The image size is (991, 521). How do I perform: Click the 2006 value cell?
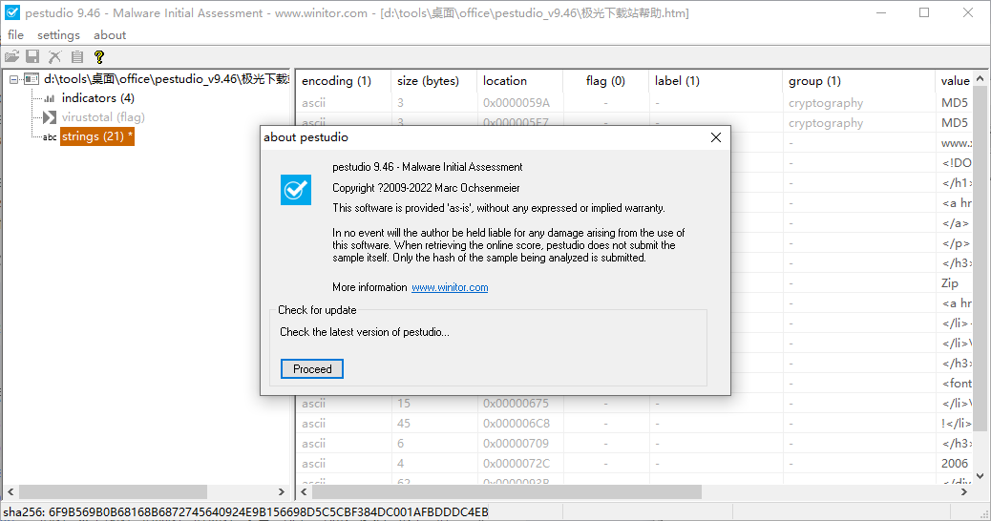click(x=955, y=464)
